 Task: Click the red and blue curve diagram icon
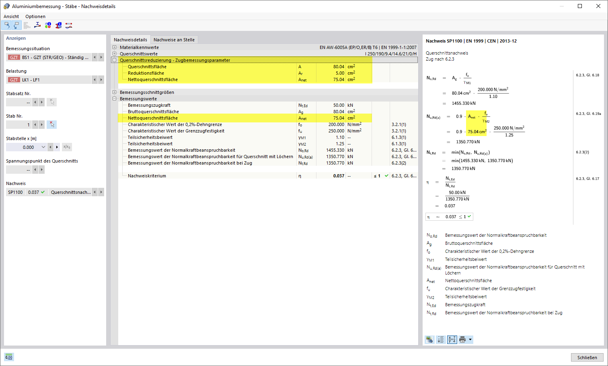(x=69, y=25)
